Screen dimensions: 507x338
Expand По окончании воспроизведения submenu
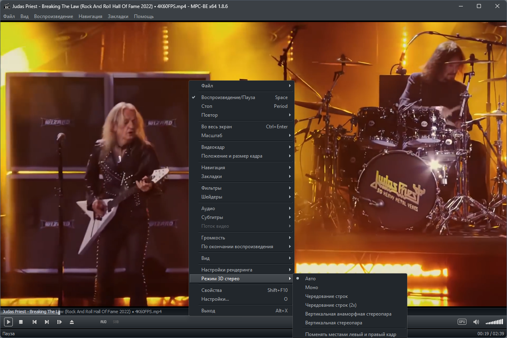pyautogui.click(x=242, y=247)
